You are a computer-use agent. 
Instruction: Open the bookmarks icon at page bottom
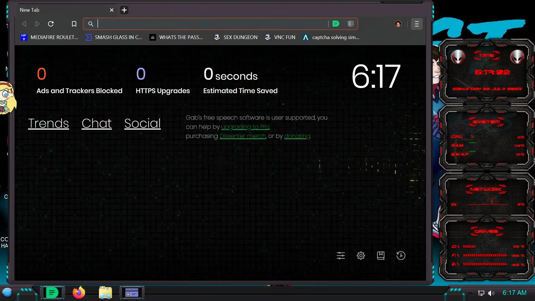tap(381, 256)
